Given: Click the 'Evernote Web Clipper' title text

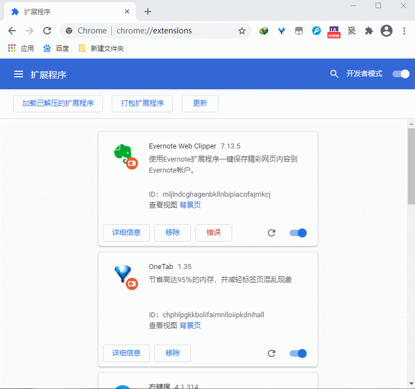Looking at the screenshot, I should [x=183, y=146].
